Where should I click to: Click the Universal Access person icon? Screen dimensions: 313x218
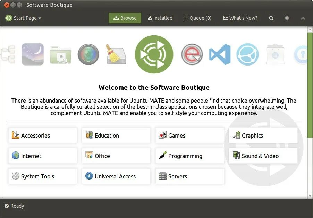tap(89, 176)
